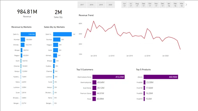The width and height of the screenshot is (198, 111).
Task: Select the Delhi revenue bar showing 519.51M
Action: (x=28, y=34)
